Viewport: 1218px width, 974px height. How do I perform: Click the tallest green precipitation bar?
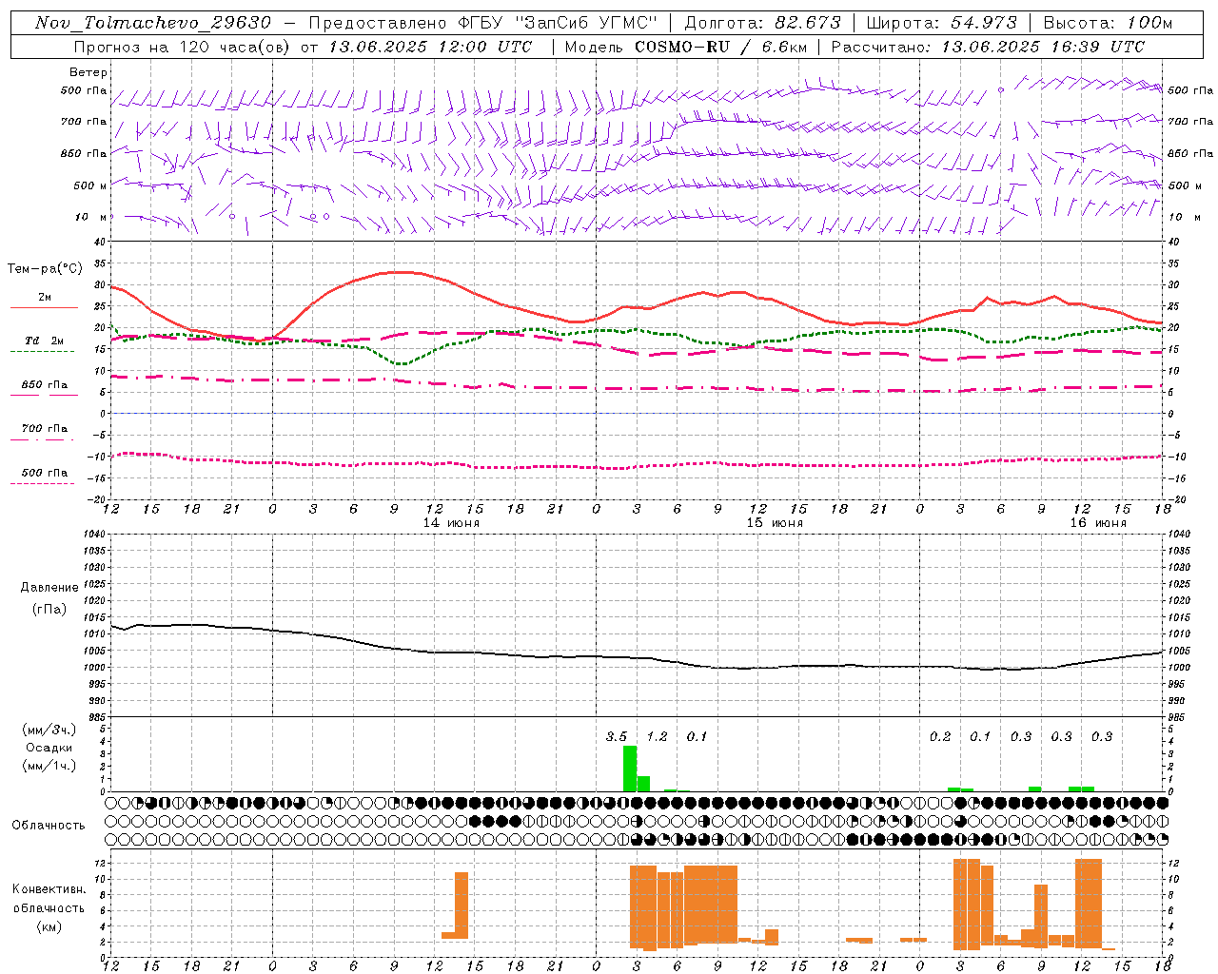pyautogui.click(x=630, y=769)
